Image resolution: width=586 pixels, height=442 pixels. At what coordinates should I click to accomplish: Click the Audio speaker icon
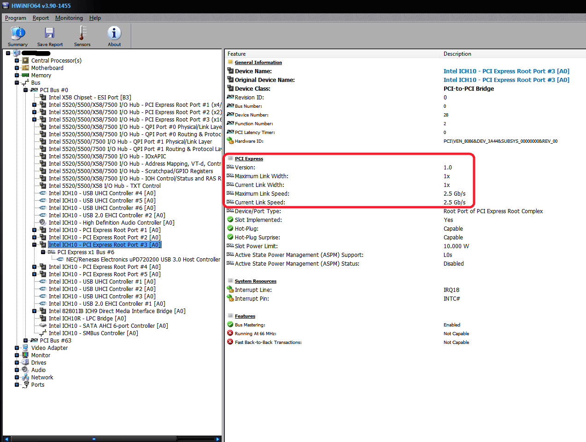pyautogui.click(x=25, y=370)
